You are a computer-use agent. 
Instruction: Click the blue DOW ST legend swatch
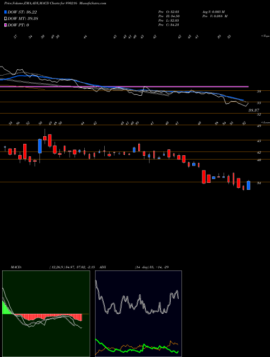click(6, 12)
